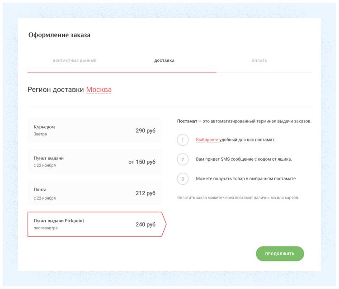339x289 pixels.
Task: Pick the Почта delivery method
Action: coord(94,193)
